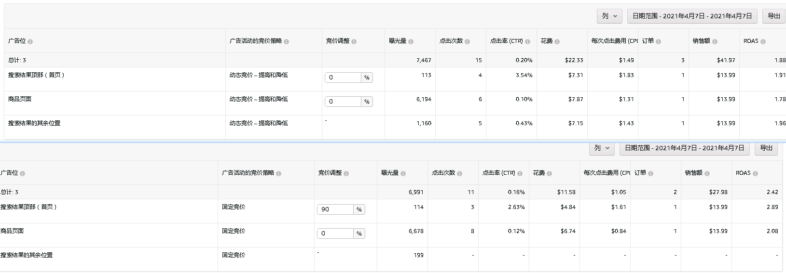Click 曝光量 column header in bottom table
Screen dimensions: 786x273
coord(390,173)
